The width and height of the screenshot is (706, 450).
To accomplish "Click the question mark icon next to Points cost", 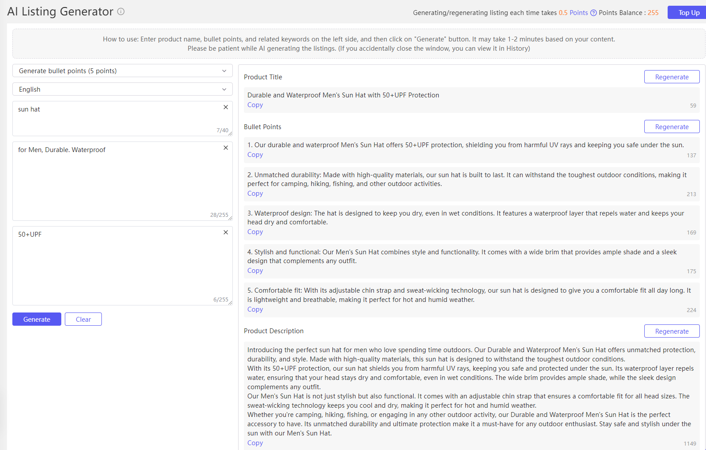I will (x=593, y=13).
